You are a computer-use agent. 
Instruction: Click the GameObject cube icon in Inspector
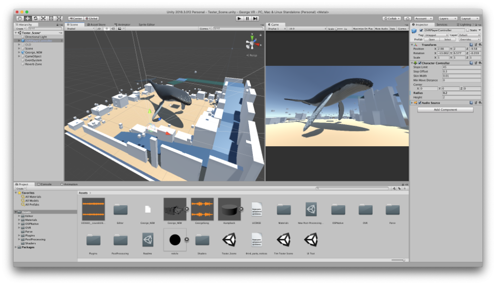coord(414,31)
